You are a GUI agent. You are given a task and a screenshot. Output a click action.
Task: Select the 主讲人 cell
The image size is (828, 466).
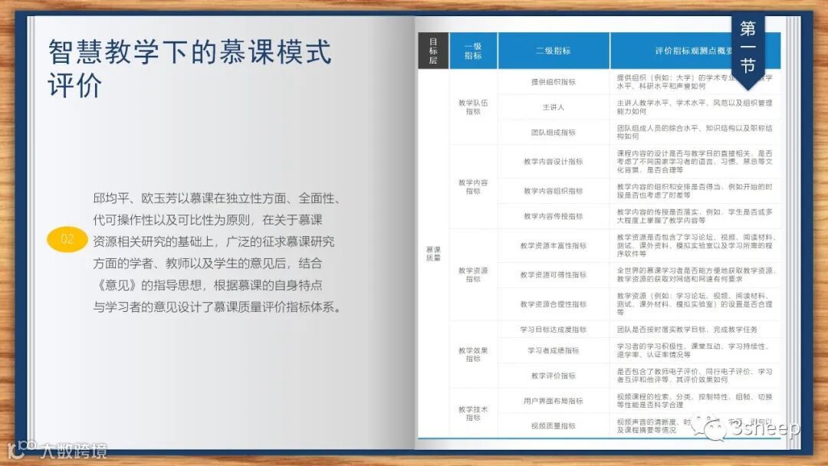(x=554, y=107)
